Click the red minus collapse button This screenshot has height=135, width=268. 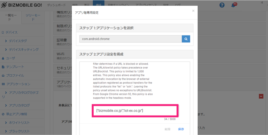(x=261, y=96)
